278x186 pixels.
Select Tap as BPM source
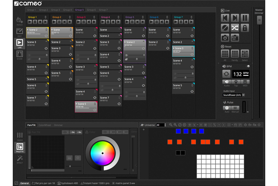236,82
